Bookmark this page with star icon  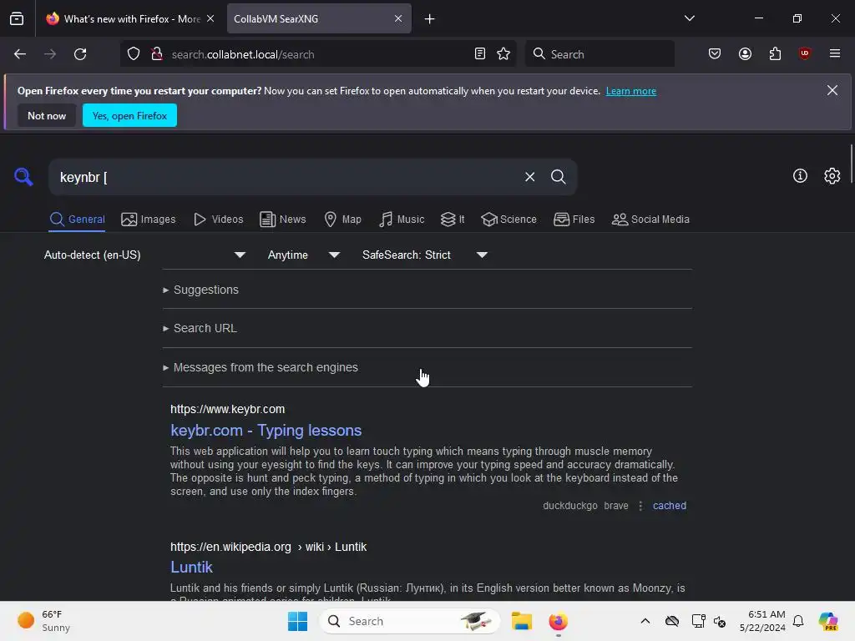[x=503, y=54]
